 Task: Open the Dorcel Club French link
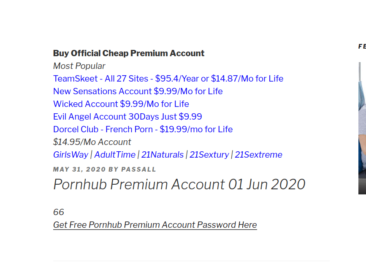[143, 129]
